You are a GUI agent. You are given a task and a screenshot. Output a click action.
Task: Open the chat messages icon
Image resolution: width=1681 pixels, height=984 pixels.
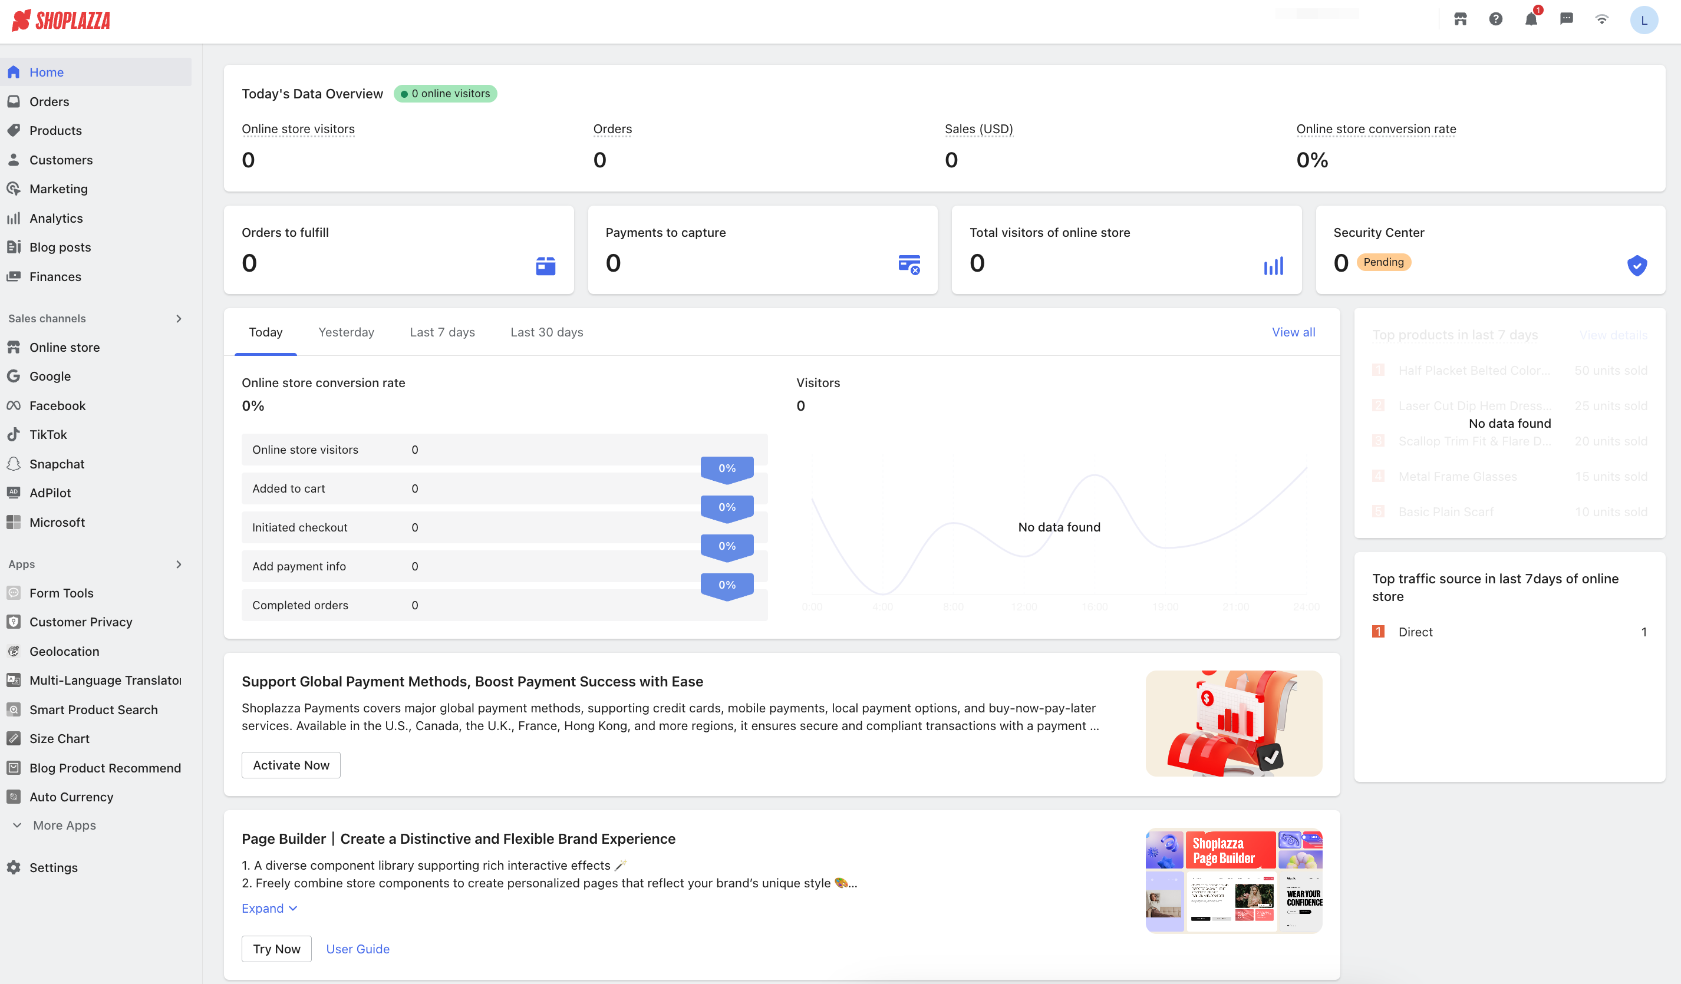tap(1567, 19)
